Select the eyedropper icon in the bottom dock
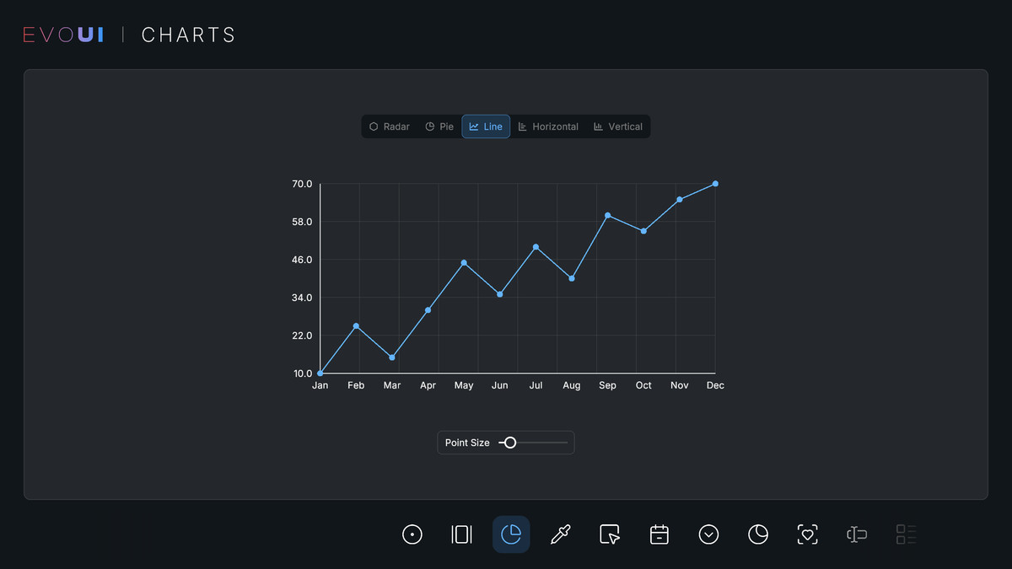Screen dimensions: 1012x569 click(x=560, y=534)
